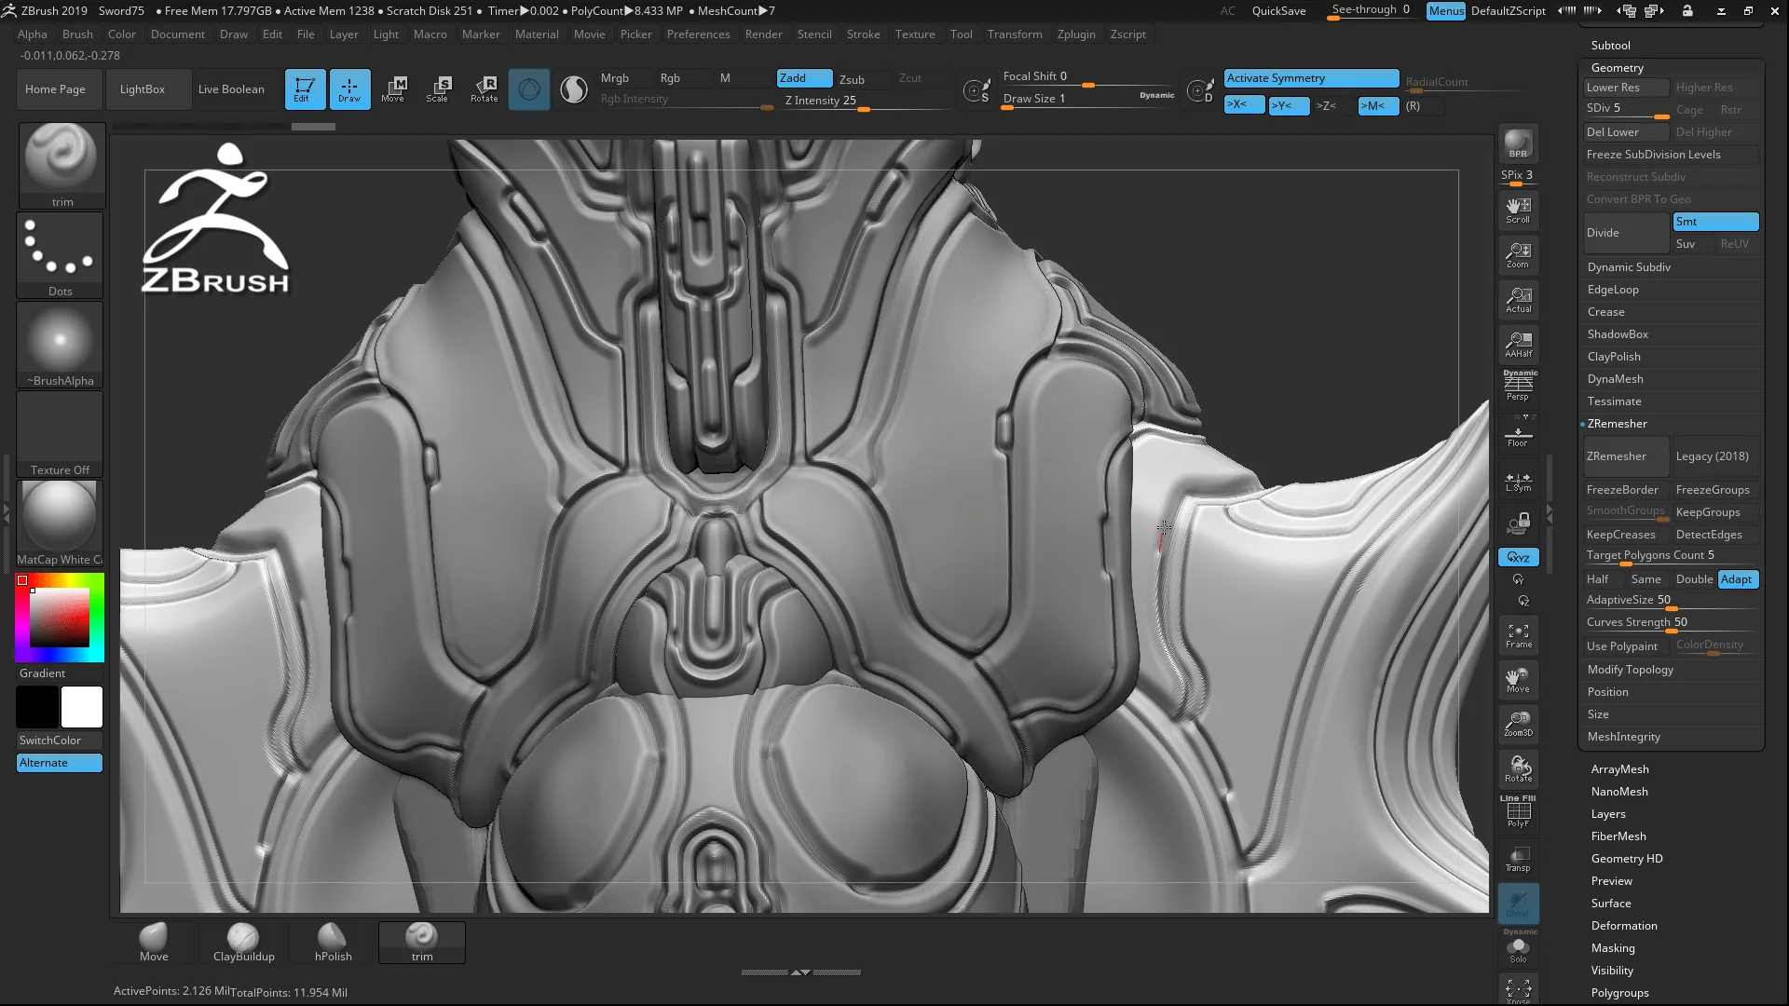
Task: Click the BPR render icon
Action: [1518, 144]
